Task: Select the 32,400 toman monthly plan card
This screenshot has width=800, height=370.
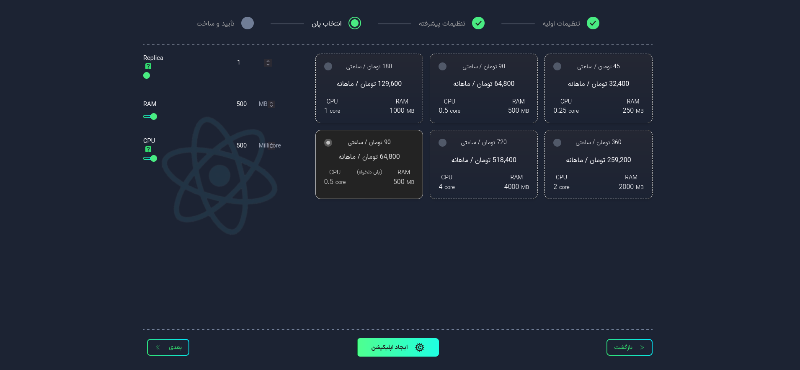Action: [x=599, y=88]
